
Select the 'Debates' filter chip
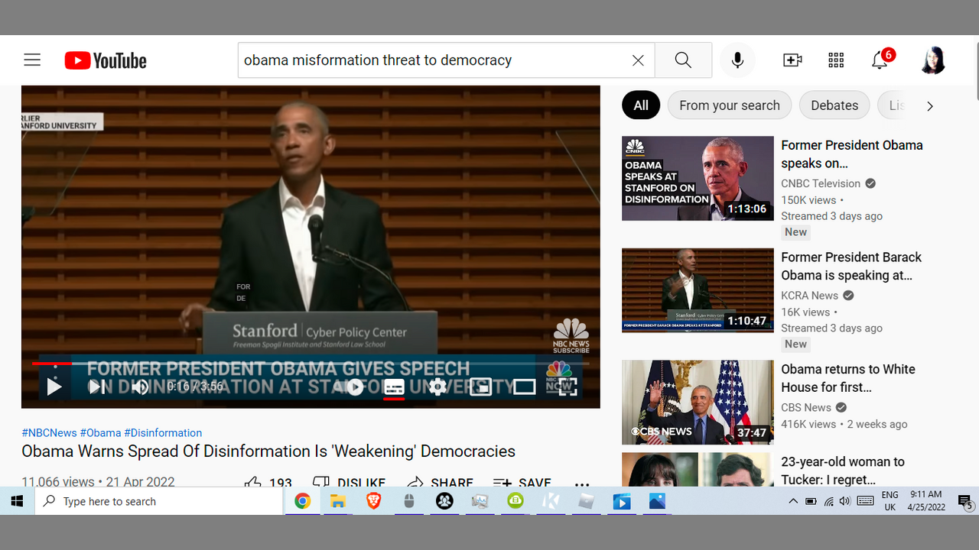tap(834, 105)
